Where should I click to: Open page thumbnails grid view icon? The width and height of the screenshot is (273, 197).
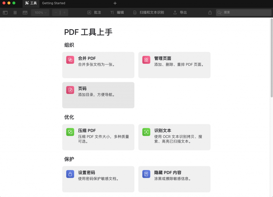(x=15, y=12)
